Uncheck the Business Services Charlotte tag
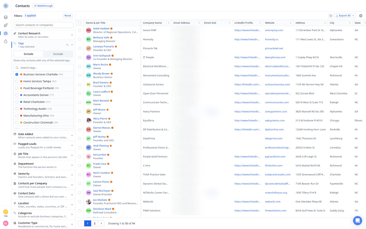 17,74
